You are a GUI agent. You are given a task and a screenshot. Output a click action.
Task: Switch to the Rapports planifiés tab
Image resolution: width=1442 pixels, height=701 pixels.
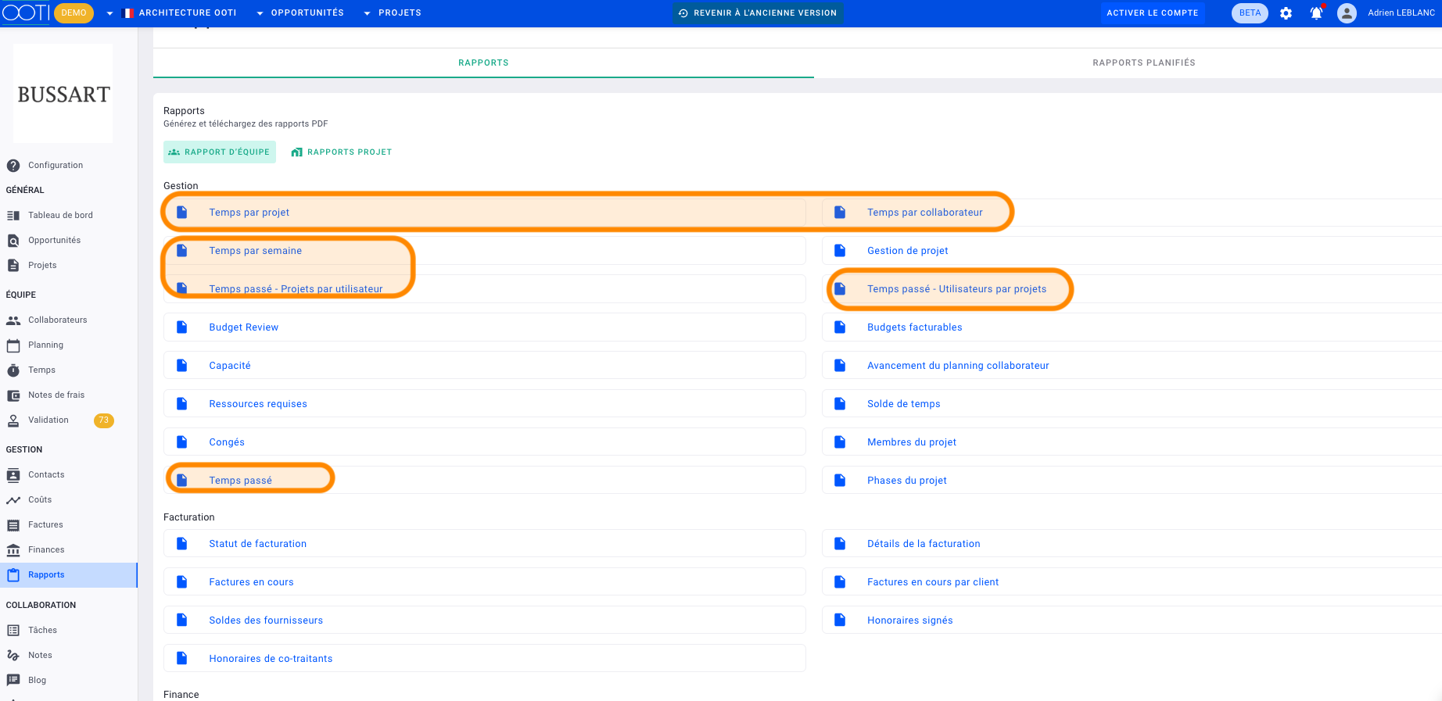(1143, 63)
